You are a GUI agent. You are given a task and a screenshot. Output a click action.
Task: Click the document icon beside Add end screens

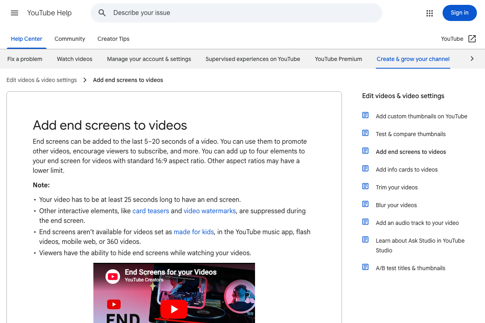(365, 151)
